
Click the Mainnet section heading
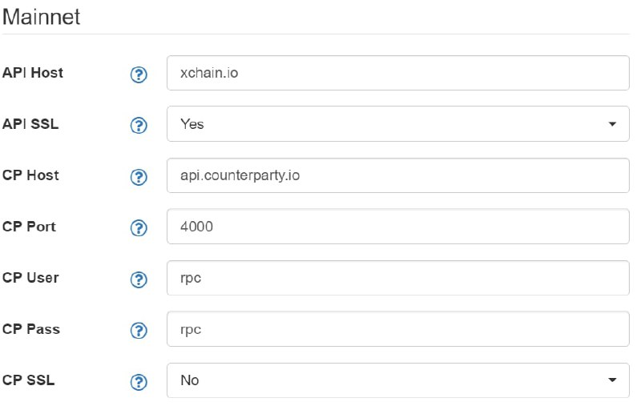pyautogui.click(x=42, y=17)
